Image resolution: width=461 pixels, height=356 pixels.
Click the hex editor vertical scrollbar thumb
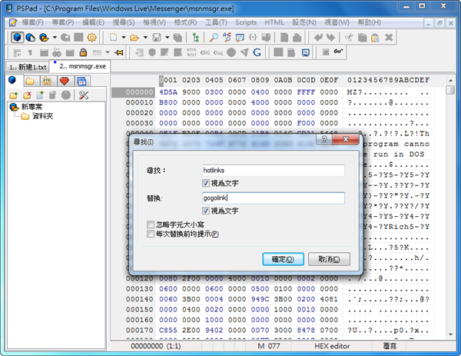(x=450, y=90)
